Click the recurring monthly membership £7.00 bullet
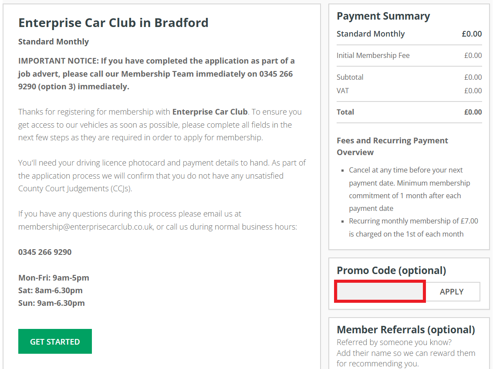 (x=413, y=227)
